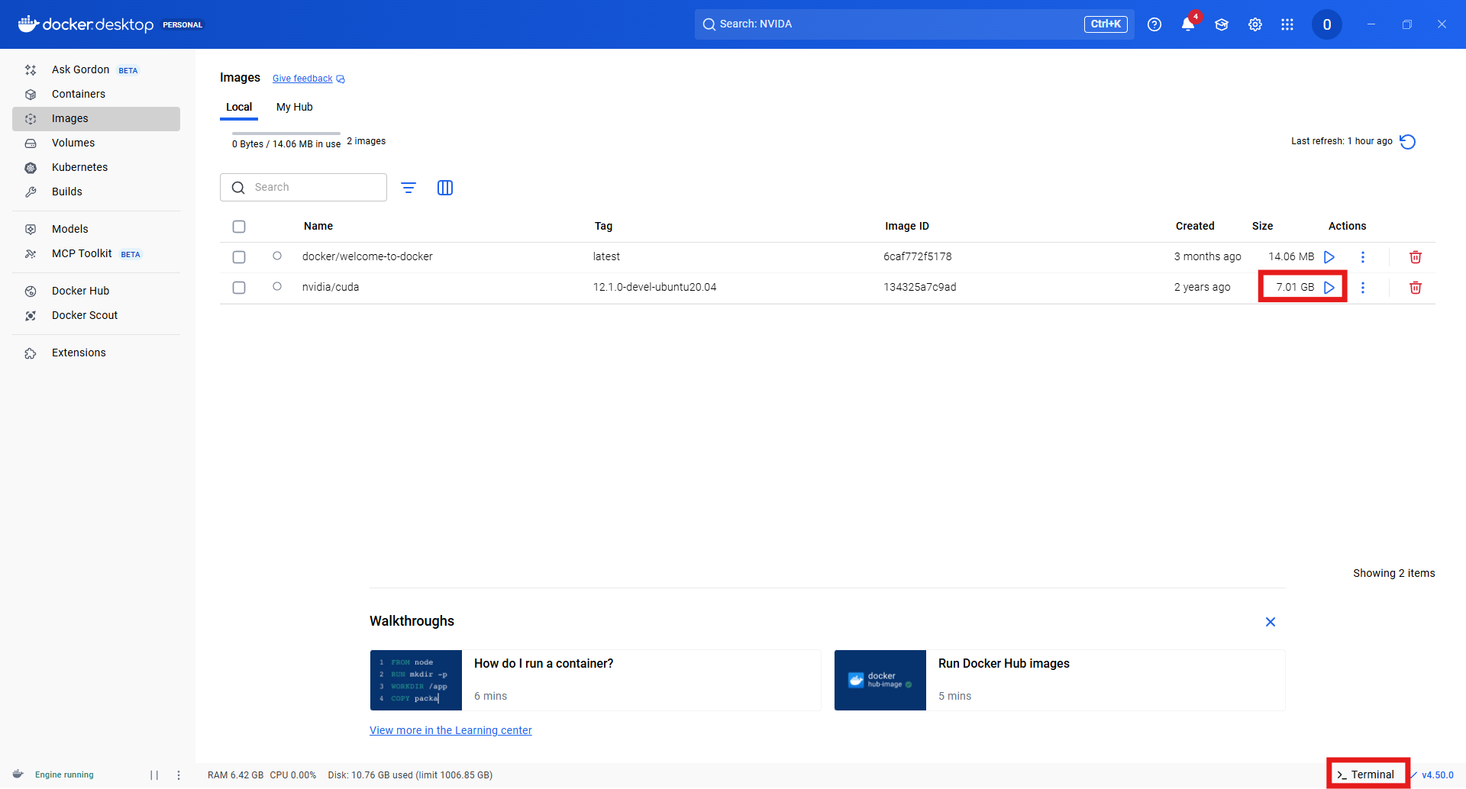This screenshot has height=789, width=1466.
Task: Click the tag 12.1.0-devel-ubuntu20.04
Action: point(655,287)
